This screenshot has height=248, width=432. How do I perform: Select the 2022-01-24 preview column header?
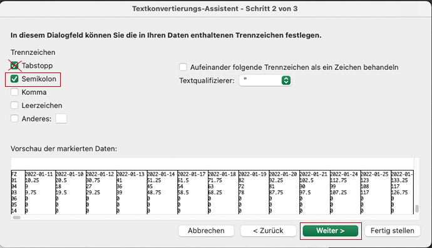(344, 174)
